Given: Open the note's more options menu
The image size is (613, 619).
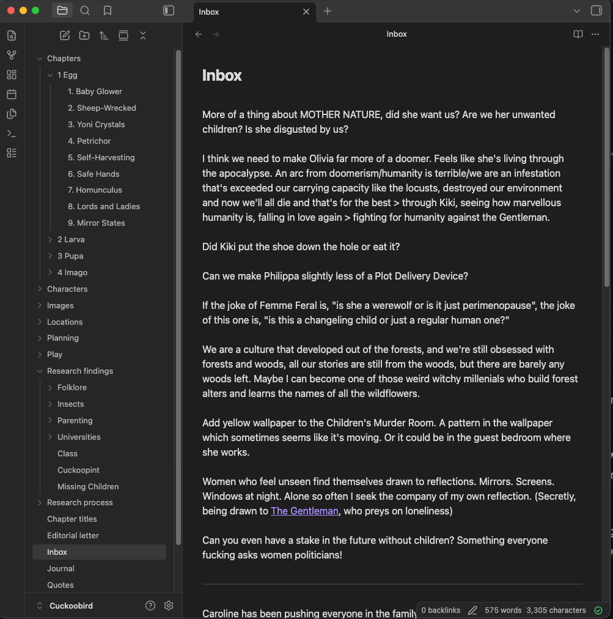Looking at the screenshot, I should point(595,34).
